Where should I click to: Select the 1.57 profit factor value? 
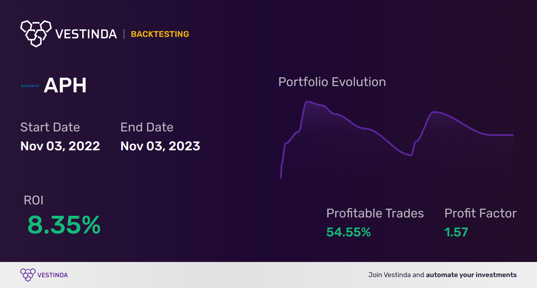[456, 232]
